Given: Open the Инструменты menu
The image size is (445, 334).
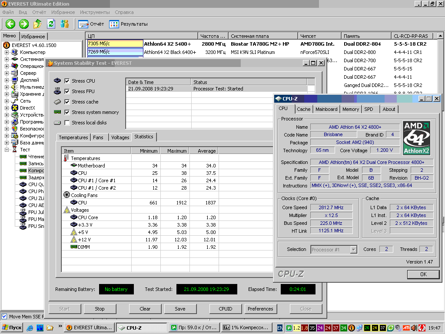Looking at the screenshot, I should tap(95, 12).
